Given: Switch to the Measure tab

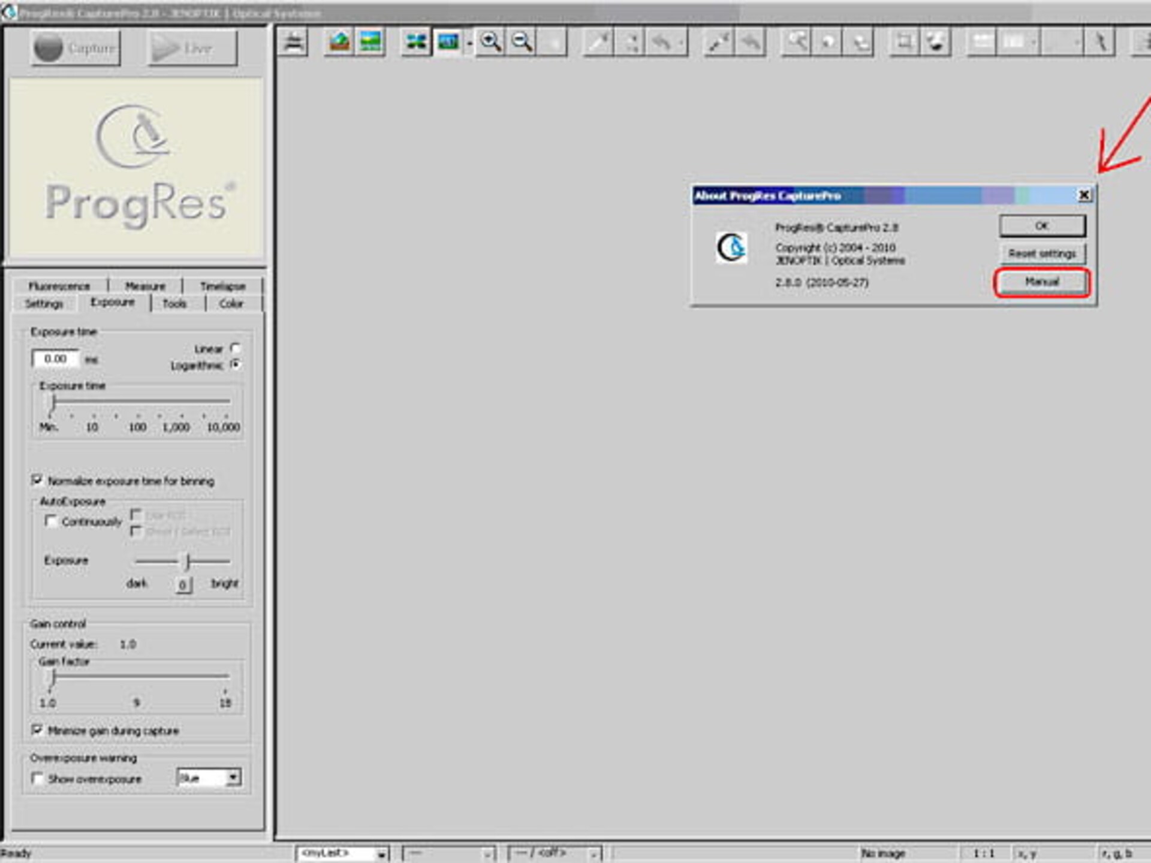Looking at the screenshot, I should 145,286.
